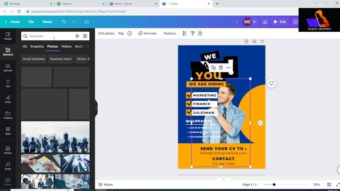Duplicate page icon above canvas
The height and width of the screenshot is (191, 340).
pyautogui.click(x=254, y=41)
